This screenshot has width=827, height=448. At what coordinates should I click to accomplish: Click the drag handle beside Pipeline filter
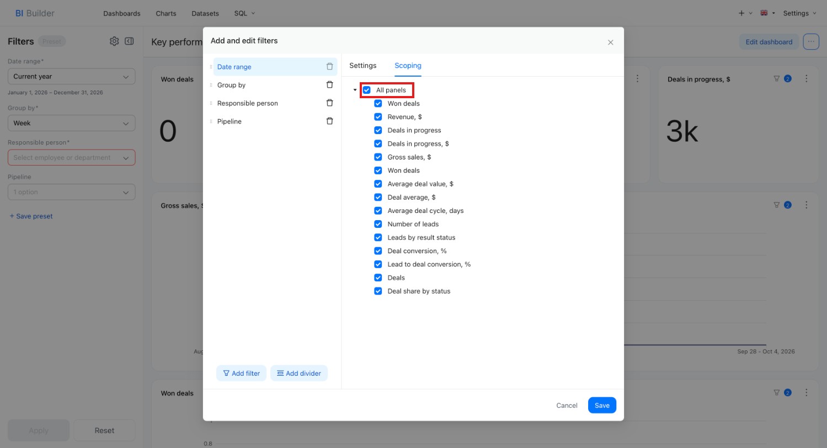tap(211, 121)
